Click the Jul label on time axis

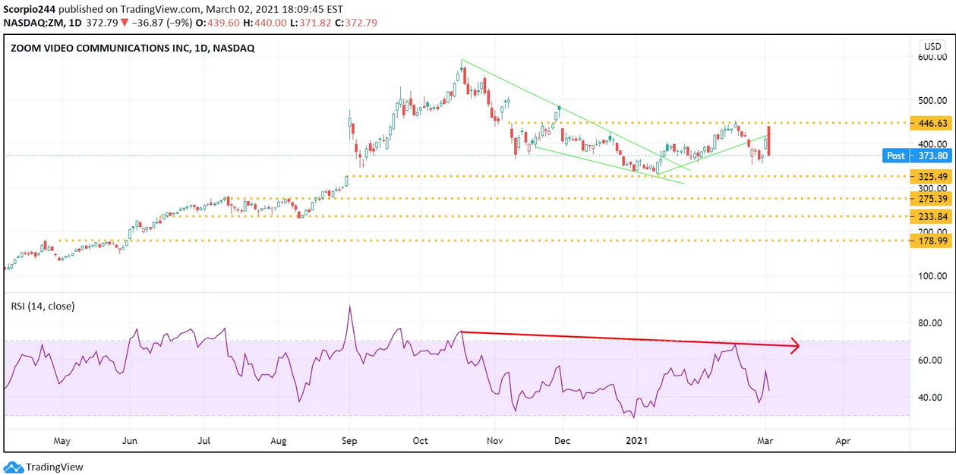pos(204,440)
